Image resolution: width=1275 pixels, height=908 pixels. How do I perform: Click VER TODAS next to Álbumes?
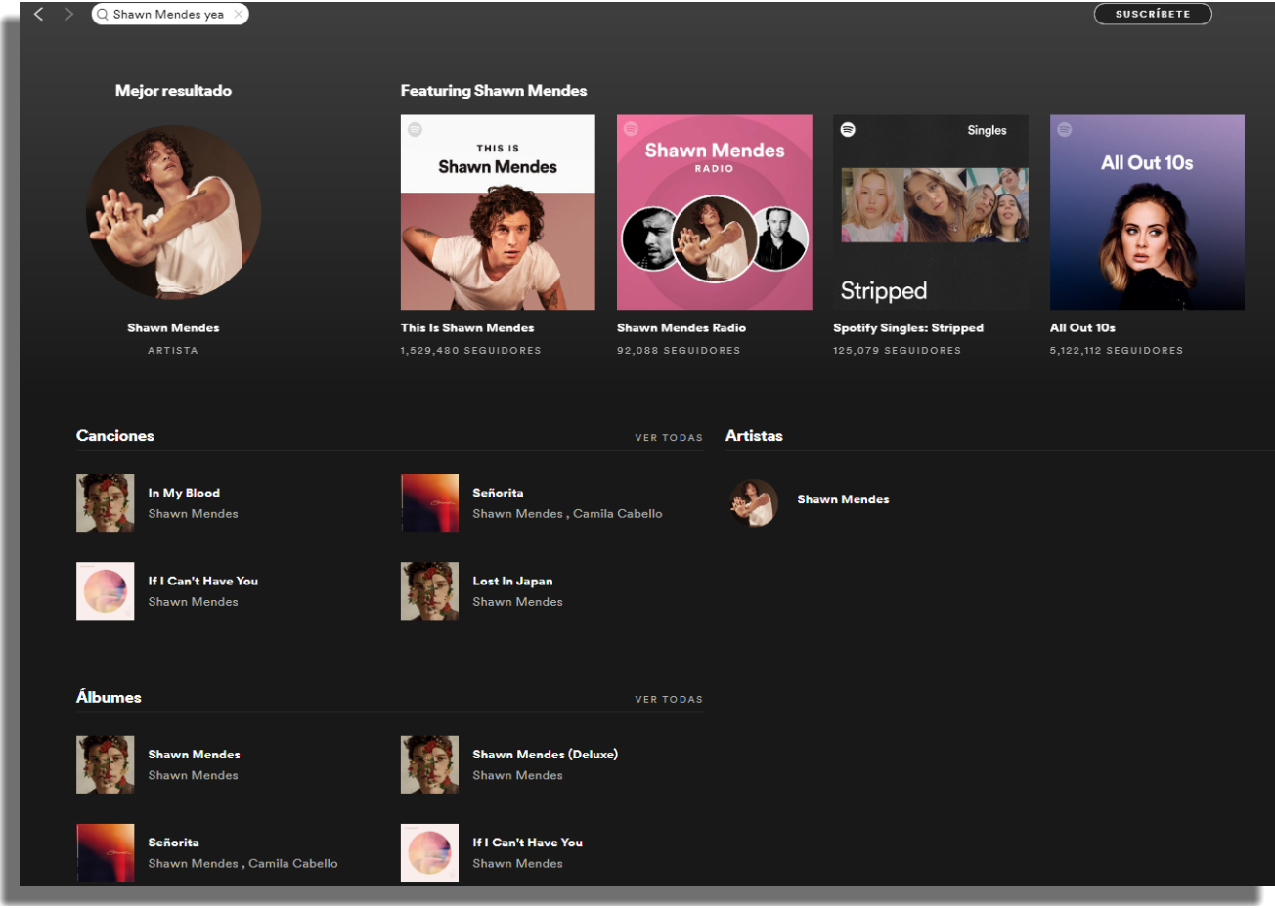[x=669, y=700]
